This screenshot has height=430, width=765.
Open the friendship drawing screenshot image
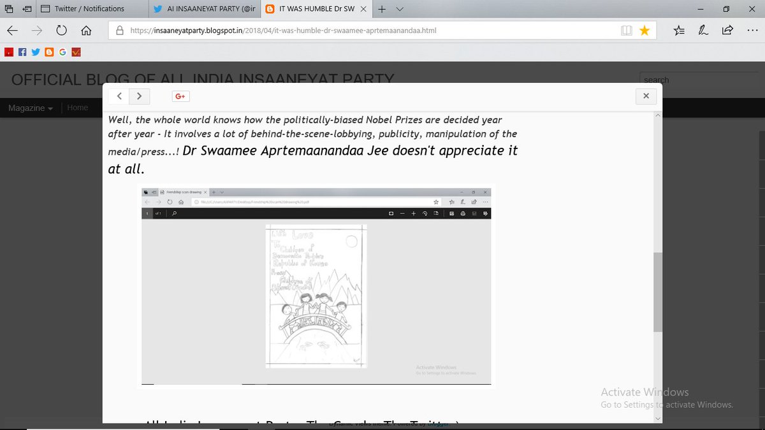pos(317,285)
